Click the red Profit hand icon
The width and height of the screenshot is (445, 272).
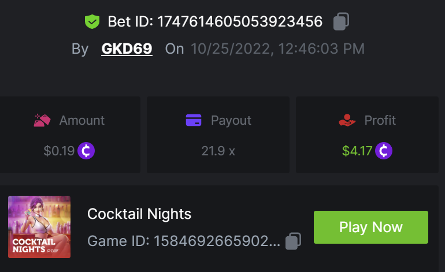coord(347,120)
